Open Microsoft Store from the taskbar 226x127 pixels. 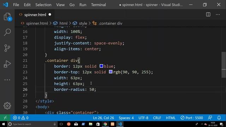coord(98,124)
